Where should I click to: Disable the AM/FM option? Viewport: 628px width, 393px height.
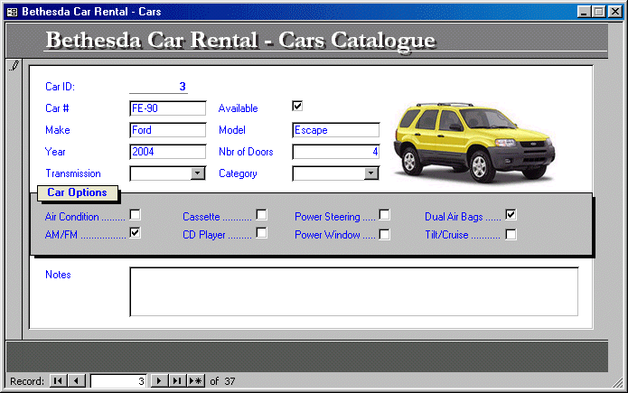coord(136,233)
